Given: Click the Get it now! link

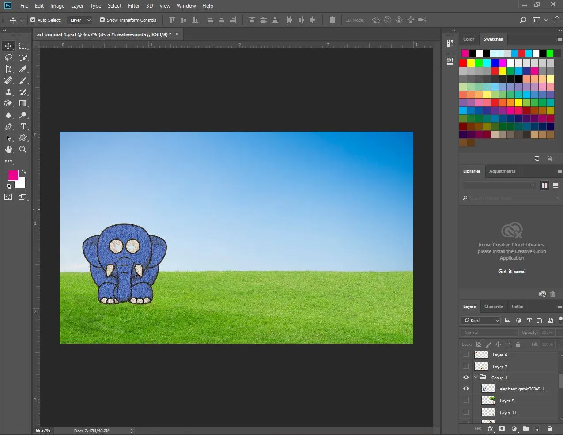Looking at the screenshot, I should (512, 272).
